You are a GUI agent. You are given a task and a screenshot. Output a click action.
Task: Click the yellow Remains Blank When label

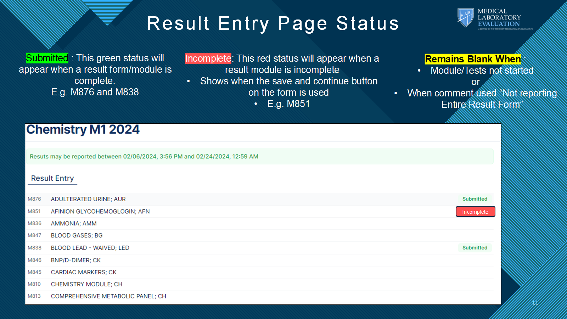tap(473, 59)
